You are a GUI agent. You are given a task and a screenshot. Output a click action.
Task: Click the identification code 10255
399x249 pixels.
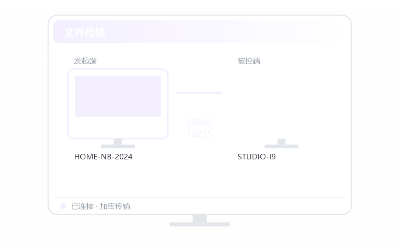[x=199, y=134]
